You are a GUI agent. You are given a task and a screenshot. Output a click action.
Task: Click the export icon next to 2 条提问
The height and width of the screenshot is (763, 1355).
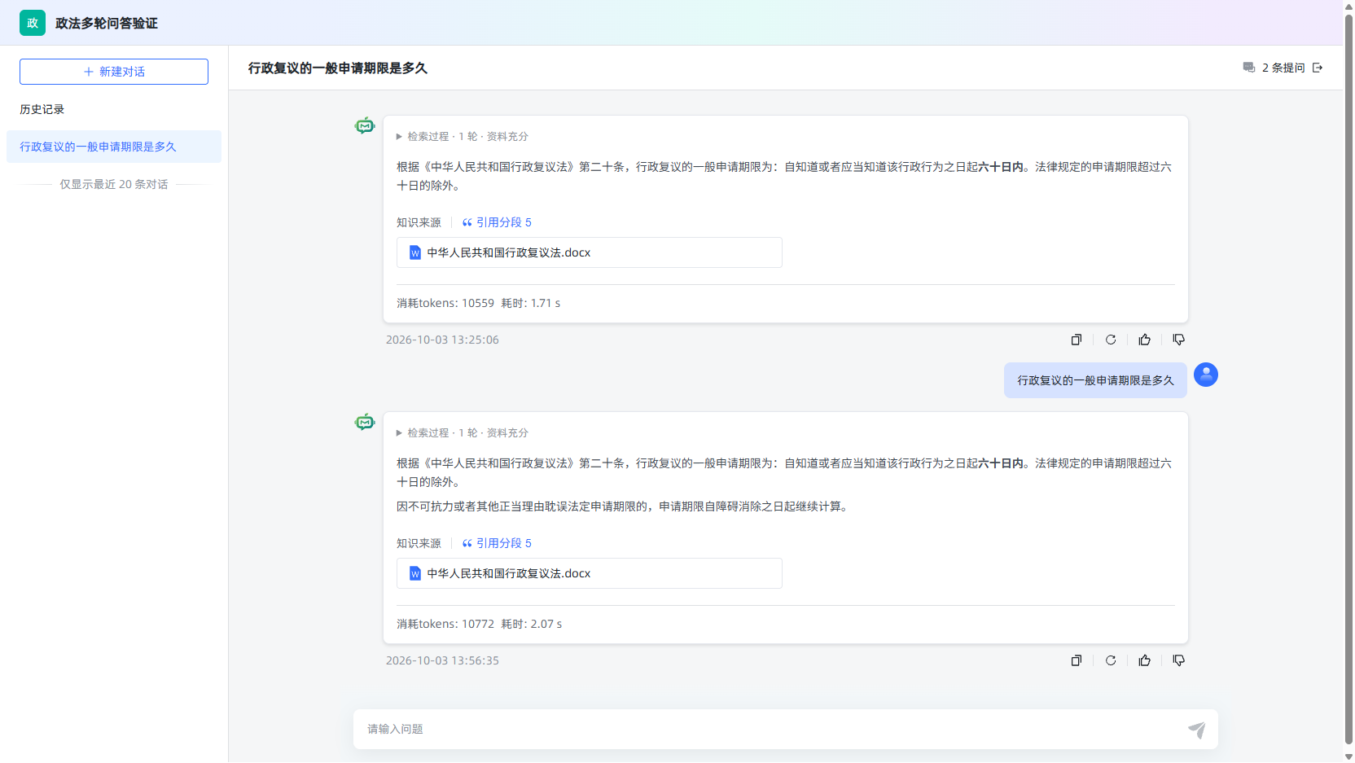pyautogui.click(x=1318, y=68)
